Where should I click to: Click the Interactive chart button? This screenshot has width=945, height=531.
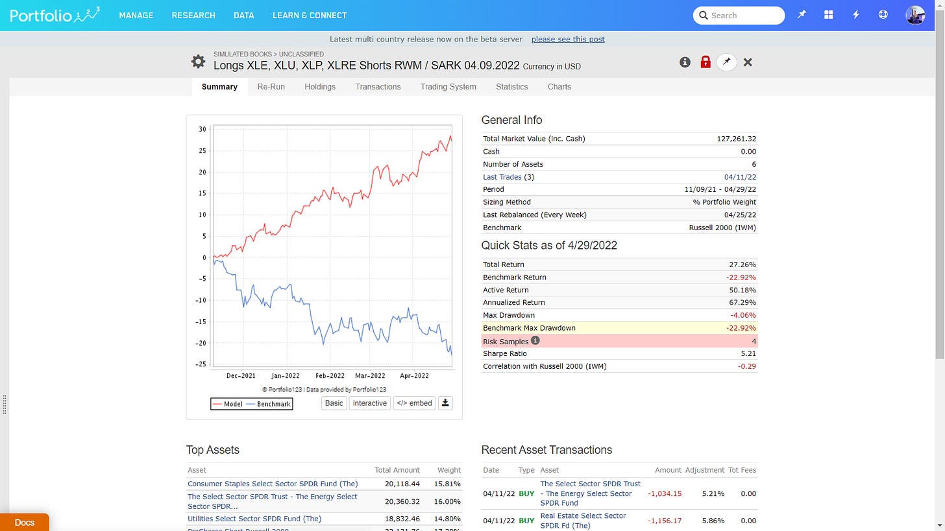coord(370,403)
